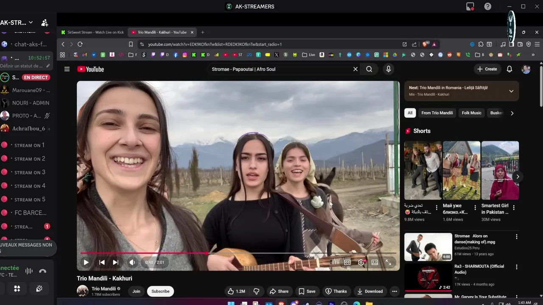
Task: Like the video with 1.2M thumbs up
Action: coord(236,291)
